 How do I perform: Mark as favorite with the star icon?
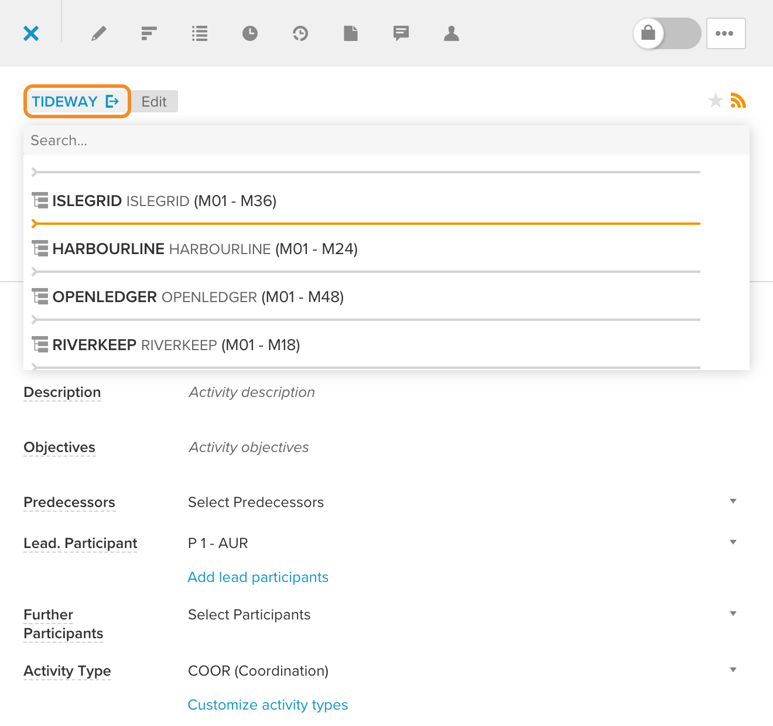click(x=716, y=101)
